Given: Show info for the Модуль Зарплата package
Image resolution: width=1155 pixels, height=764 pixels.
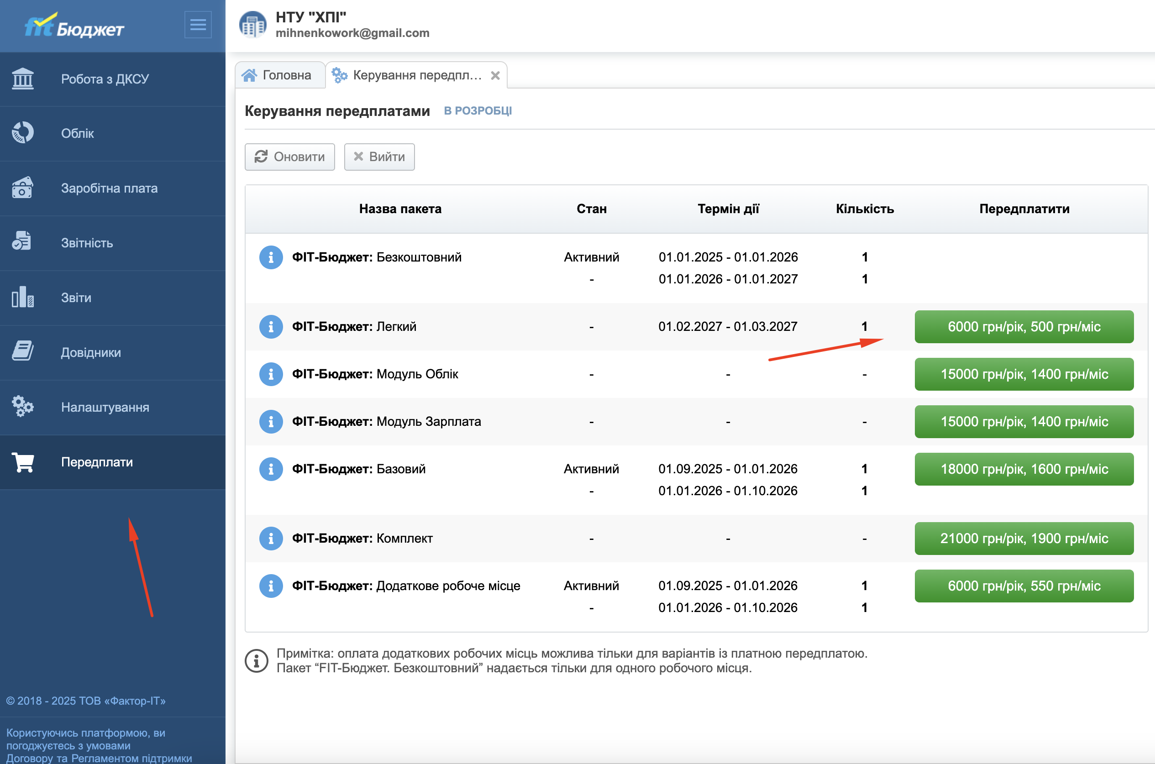Looking at the screenshot, I should coord(271,421).
